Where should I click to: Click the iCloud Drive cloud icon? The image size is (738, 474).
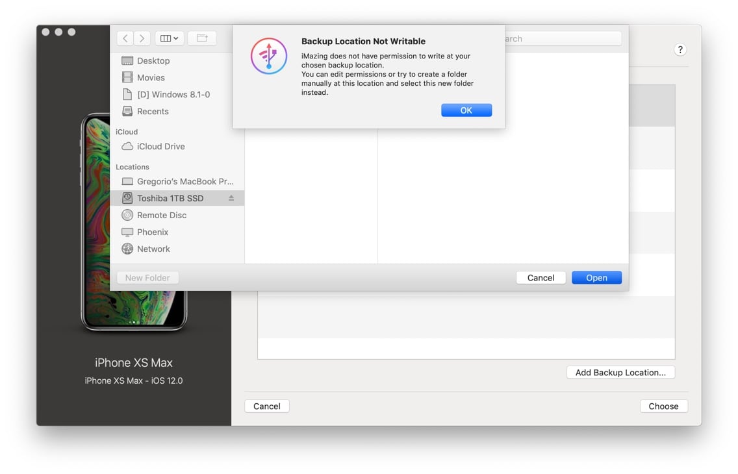point(127,146)
